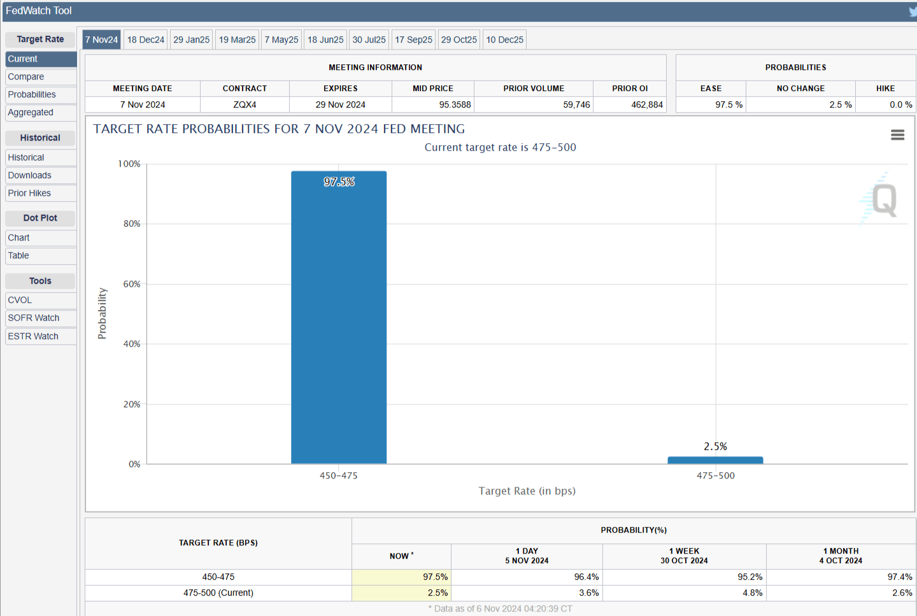The image size is (917, 616).
Task: Select the 17 Sep25 meeting tab
Action: [x=413, y=39]
